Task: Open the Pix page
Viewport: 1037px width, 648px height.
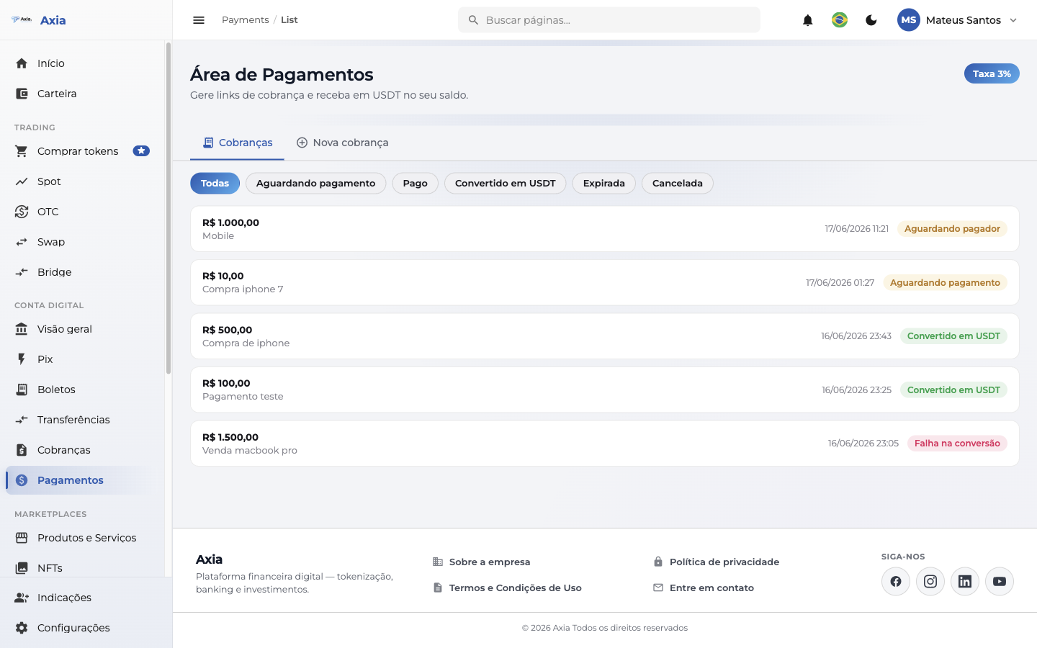Action: (x=82, y=359)
